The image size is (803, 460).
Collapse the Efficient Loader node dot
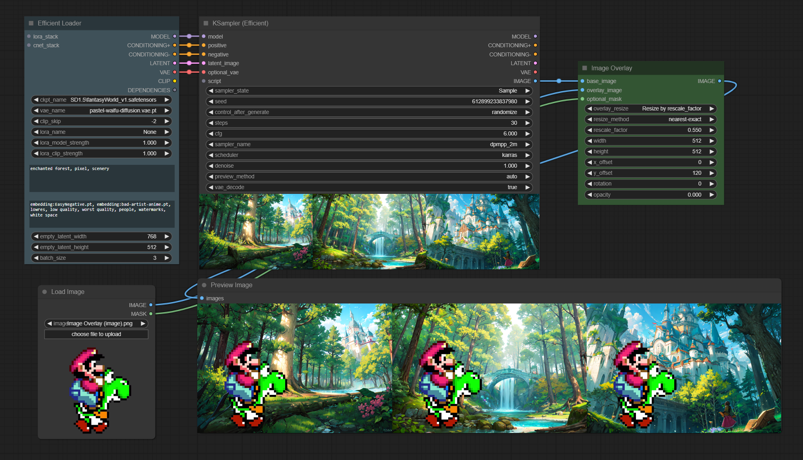pyautogui.click(x=31, y=23)
